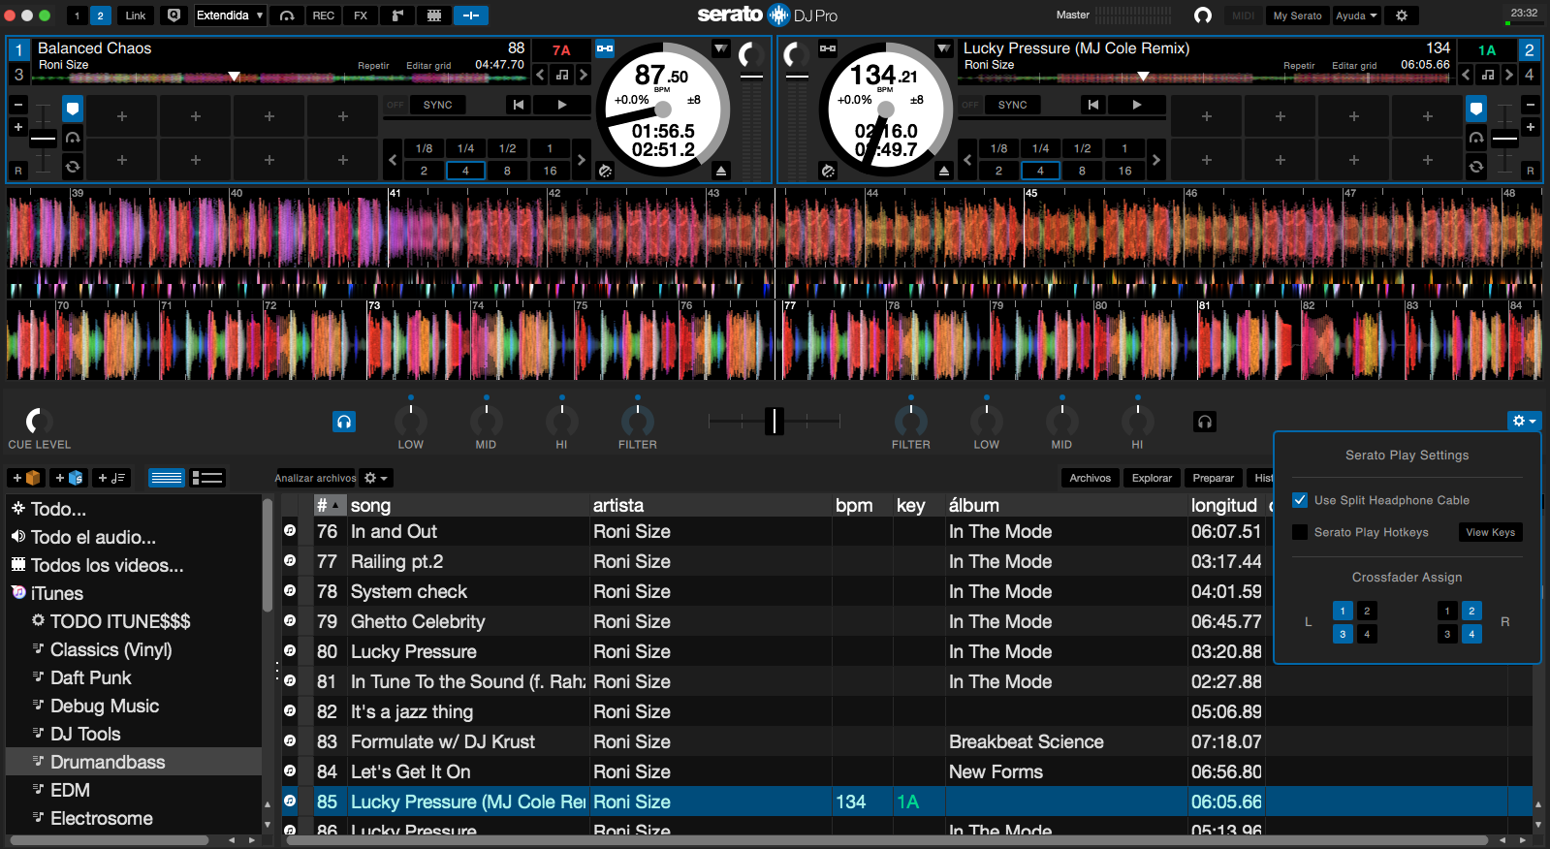Click the CUE LEVEL knob

39,421
